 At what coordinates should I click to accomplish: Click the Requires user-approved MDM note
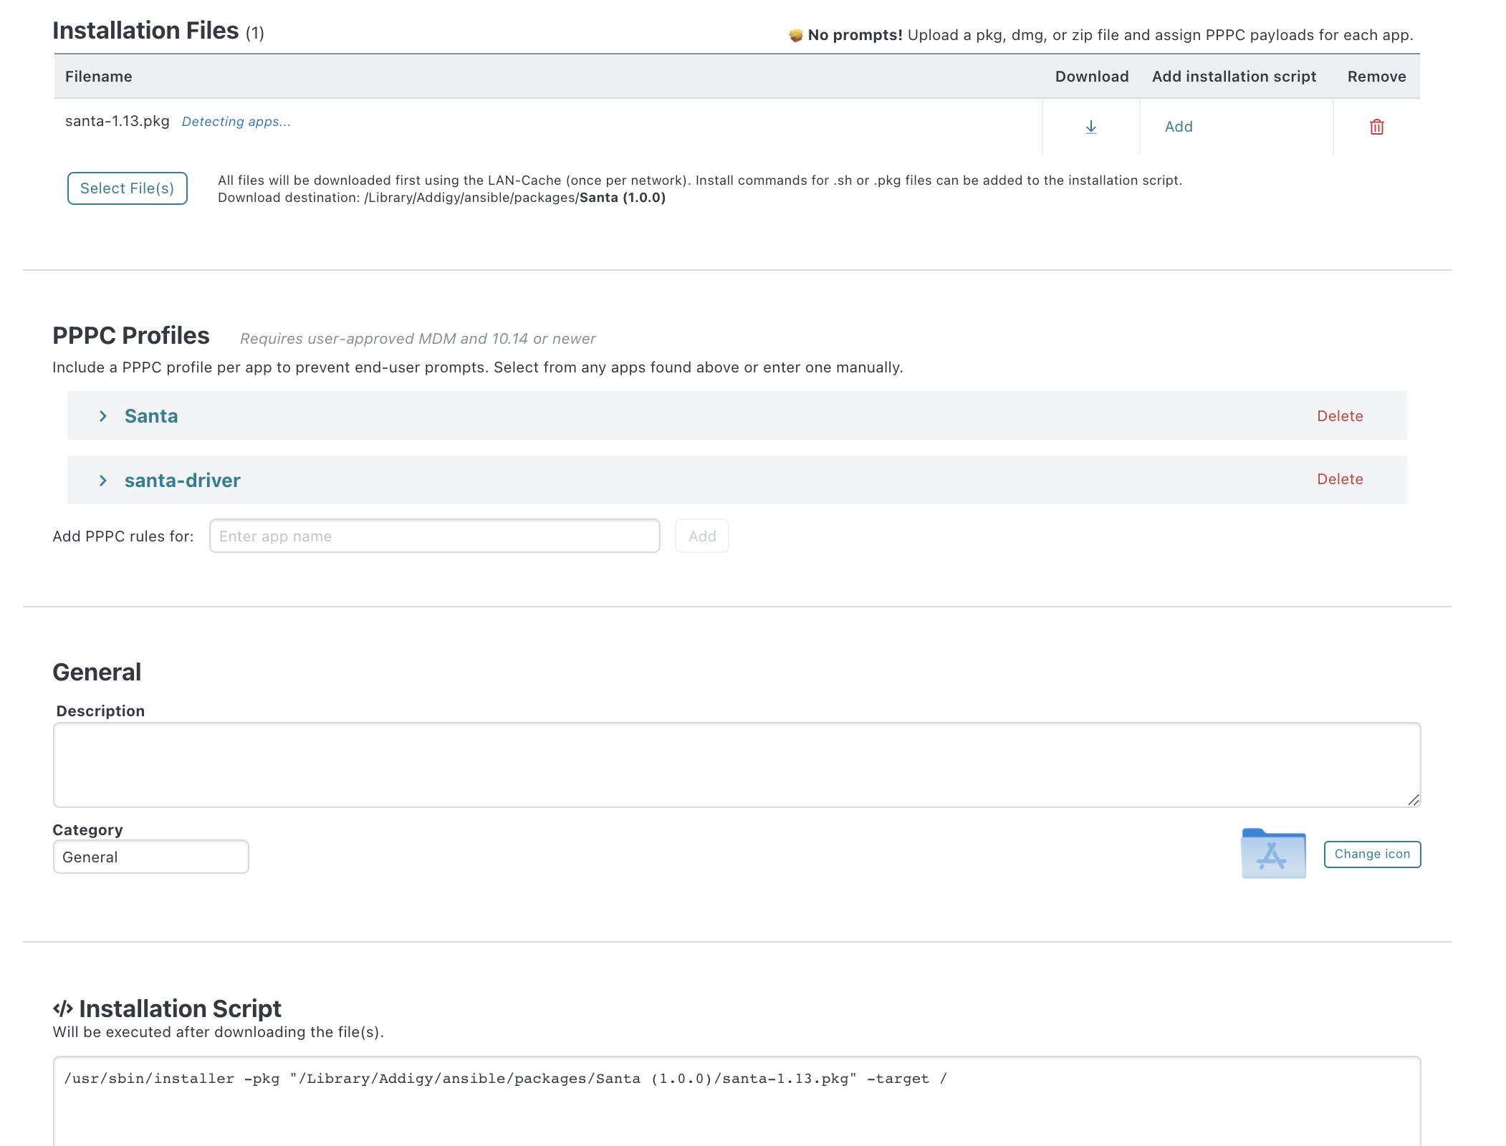pos(418,339)
